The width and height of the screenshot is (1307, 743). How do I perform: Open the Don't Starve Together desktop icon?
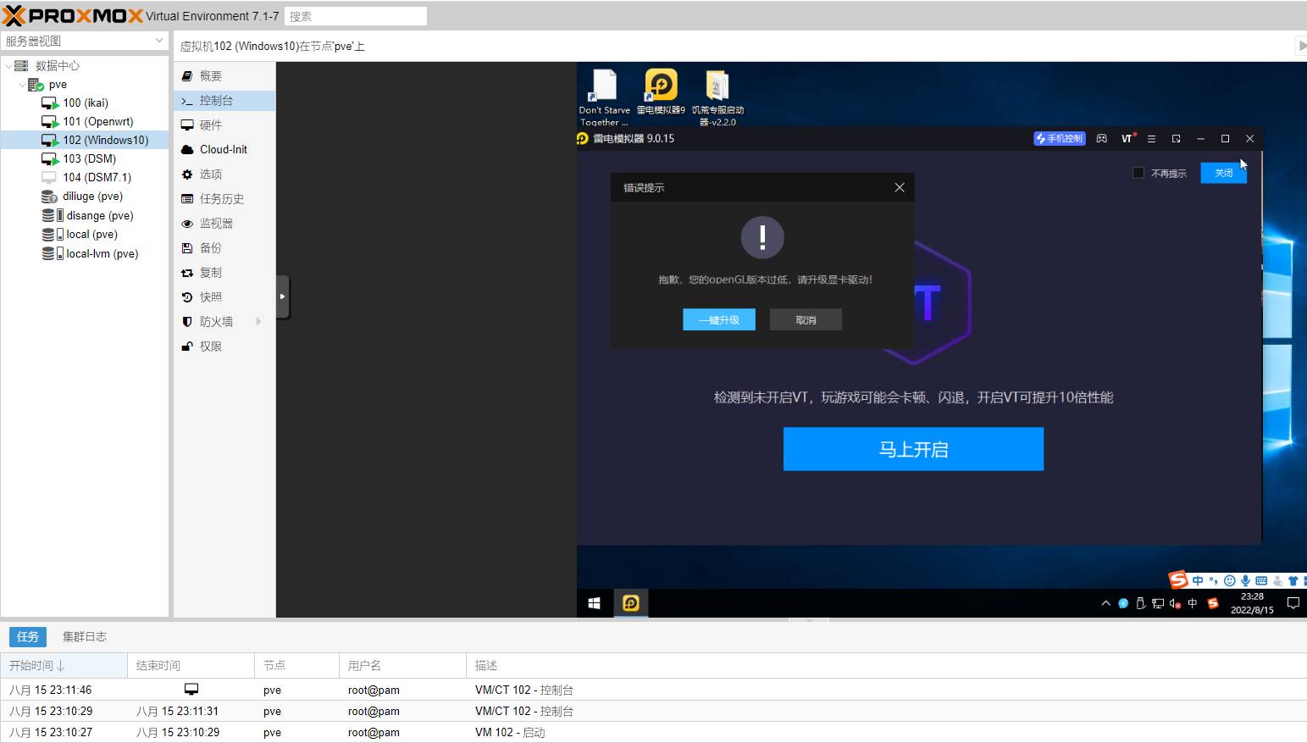click(x=604, y=86)
